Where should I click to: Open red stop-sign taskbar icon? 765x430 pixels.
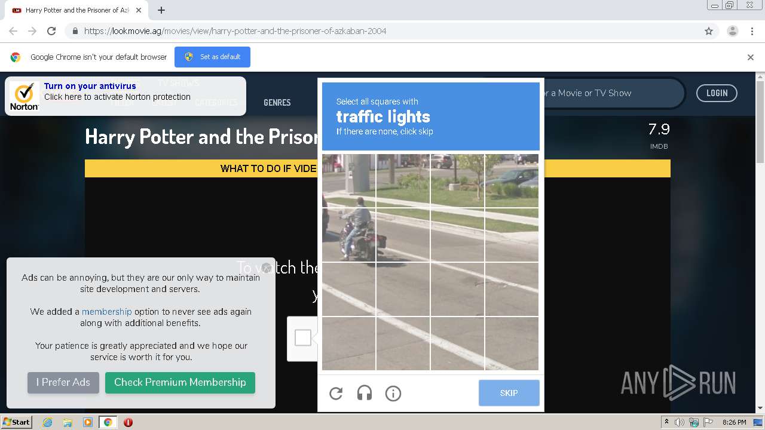[x=128, y=422]
